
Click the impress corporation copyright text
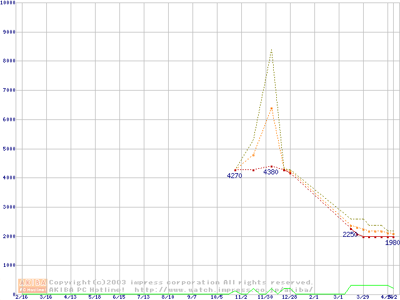point(181,282)
